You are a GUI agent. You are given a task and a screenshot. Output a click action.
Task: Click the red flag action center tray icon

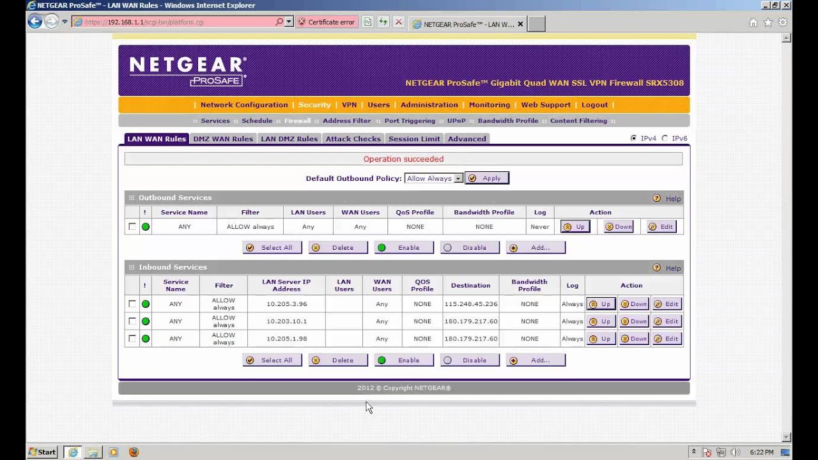[707, 452]
